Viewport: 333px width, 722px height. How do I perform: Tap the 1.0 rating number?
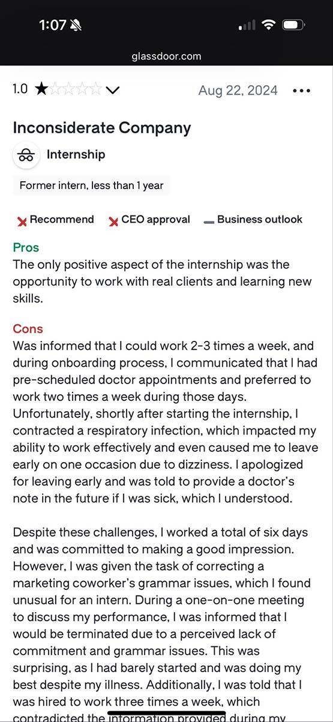20,89
